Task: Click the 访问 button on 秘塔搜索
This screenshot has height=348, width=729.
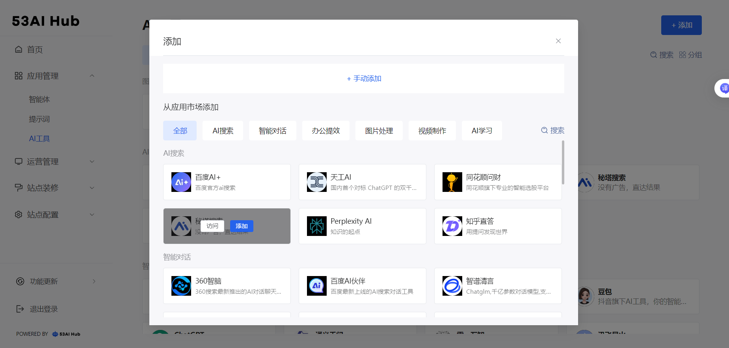Action: (x=212, y=226)
